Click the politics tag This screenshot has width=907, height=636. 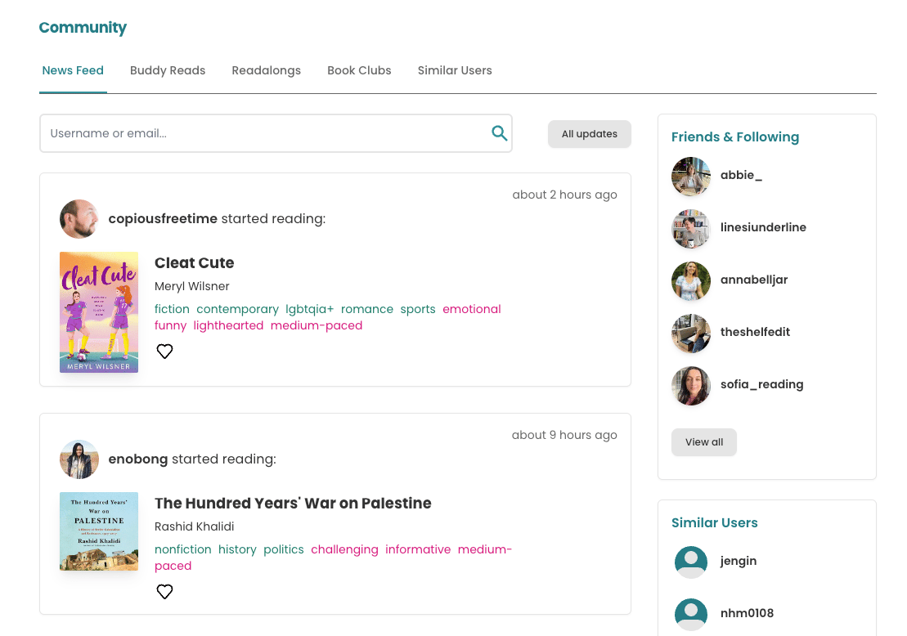pyautogui.click(x=284, y=550)
